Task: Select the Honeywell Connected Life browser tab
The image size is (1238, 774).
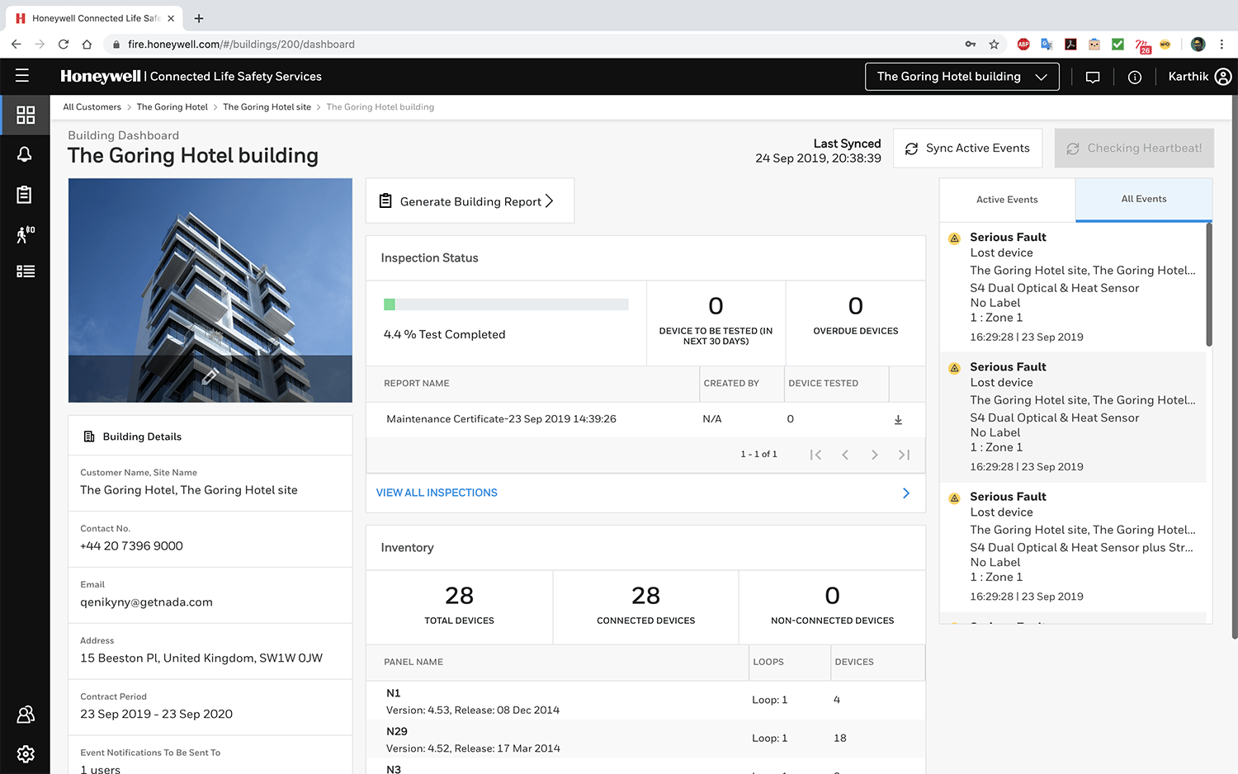Action: [95, 18]
